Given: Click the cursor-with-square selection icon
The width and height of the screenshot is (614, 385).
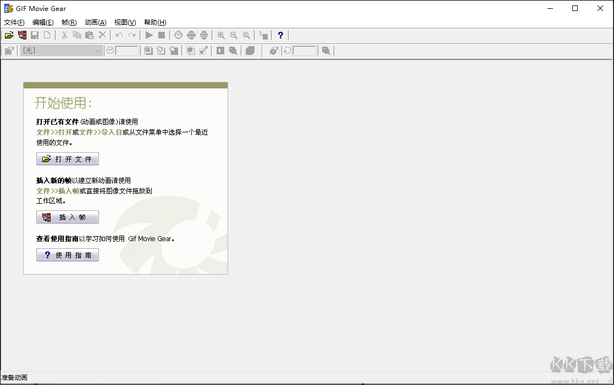Looking at the screenshot, I should click(263, 35).
